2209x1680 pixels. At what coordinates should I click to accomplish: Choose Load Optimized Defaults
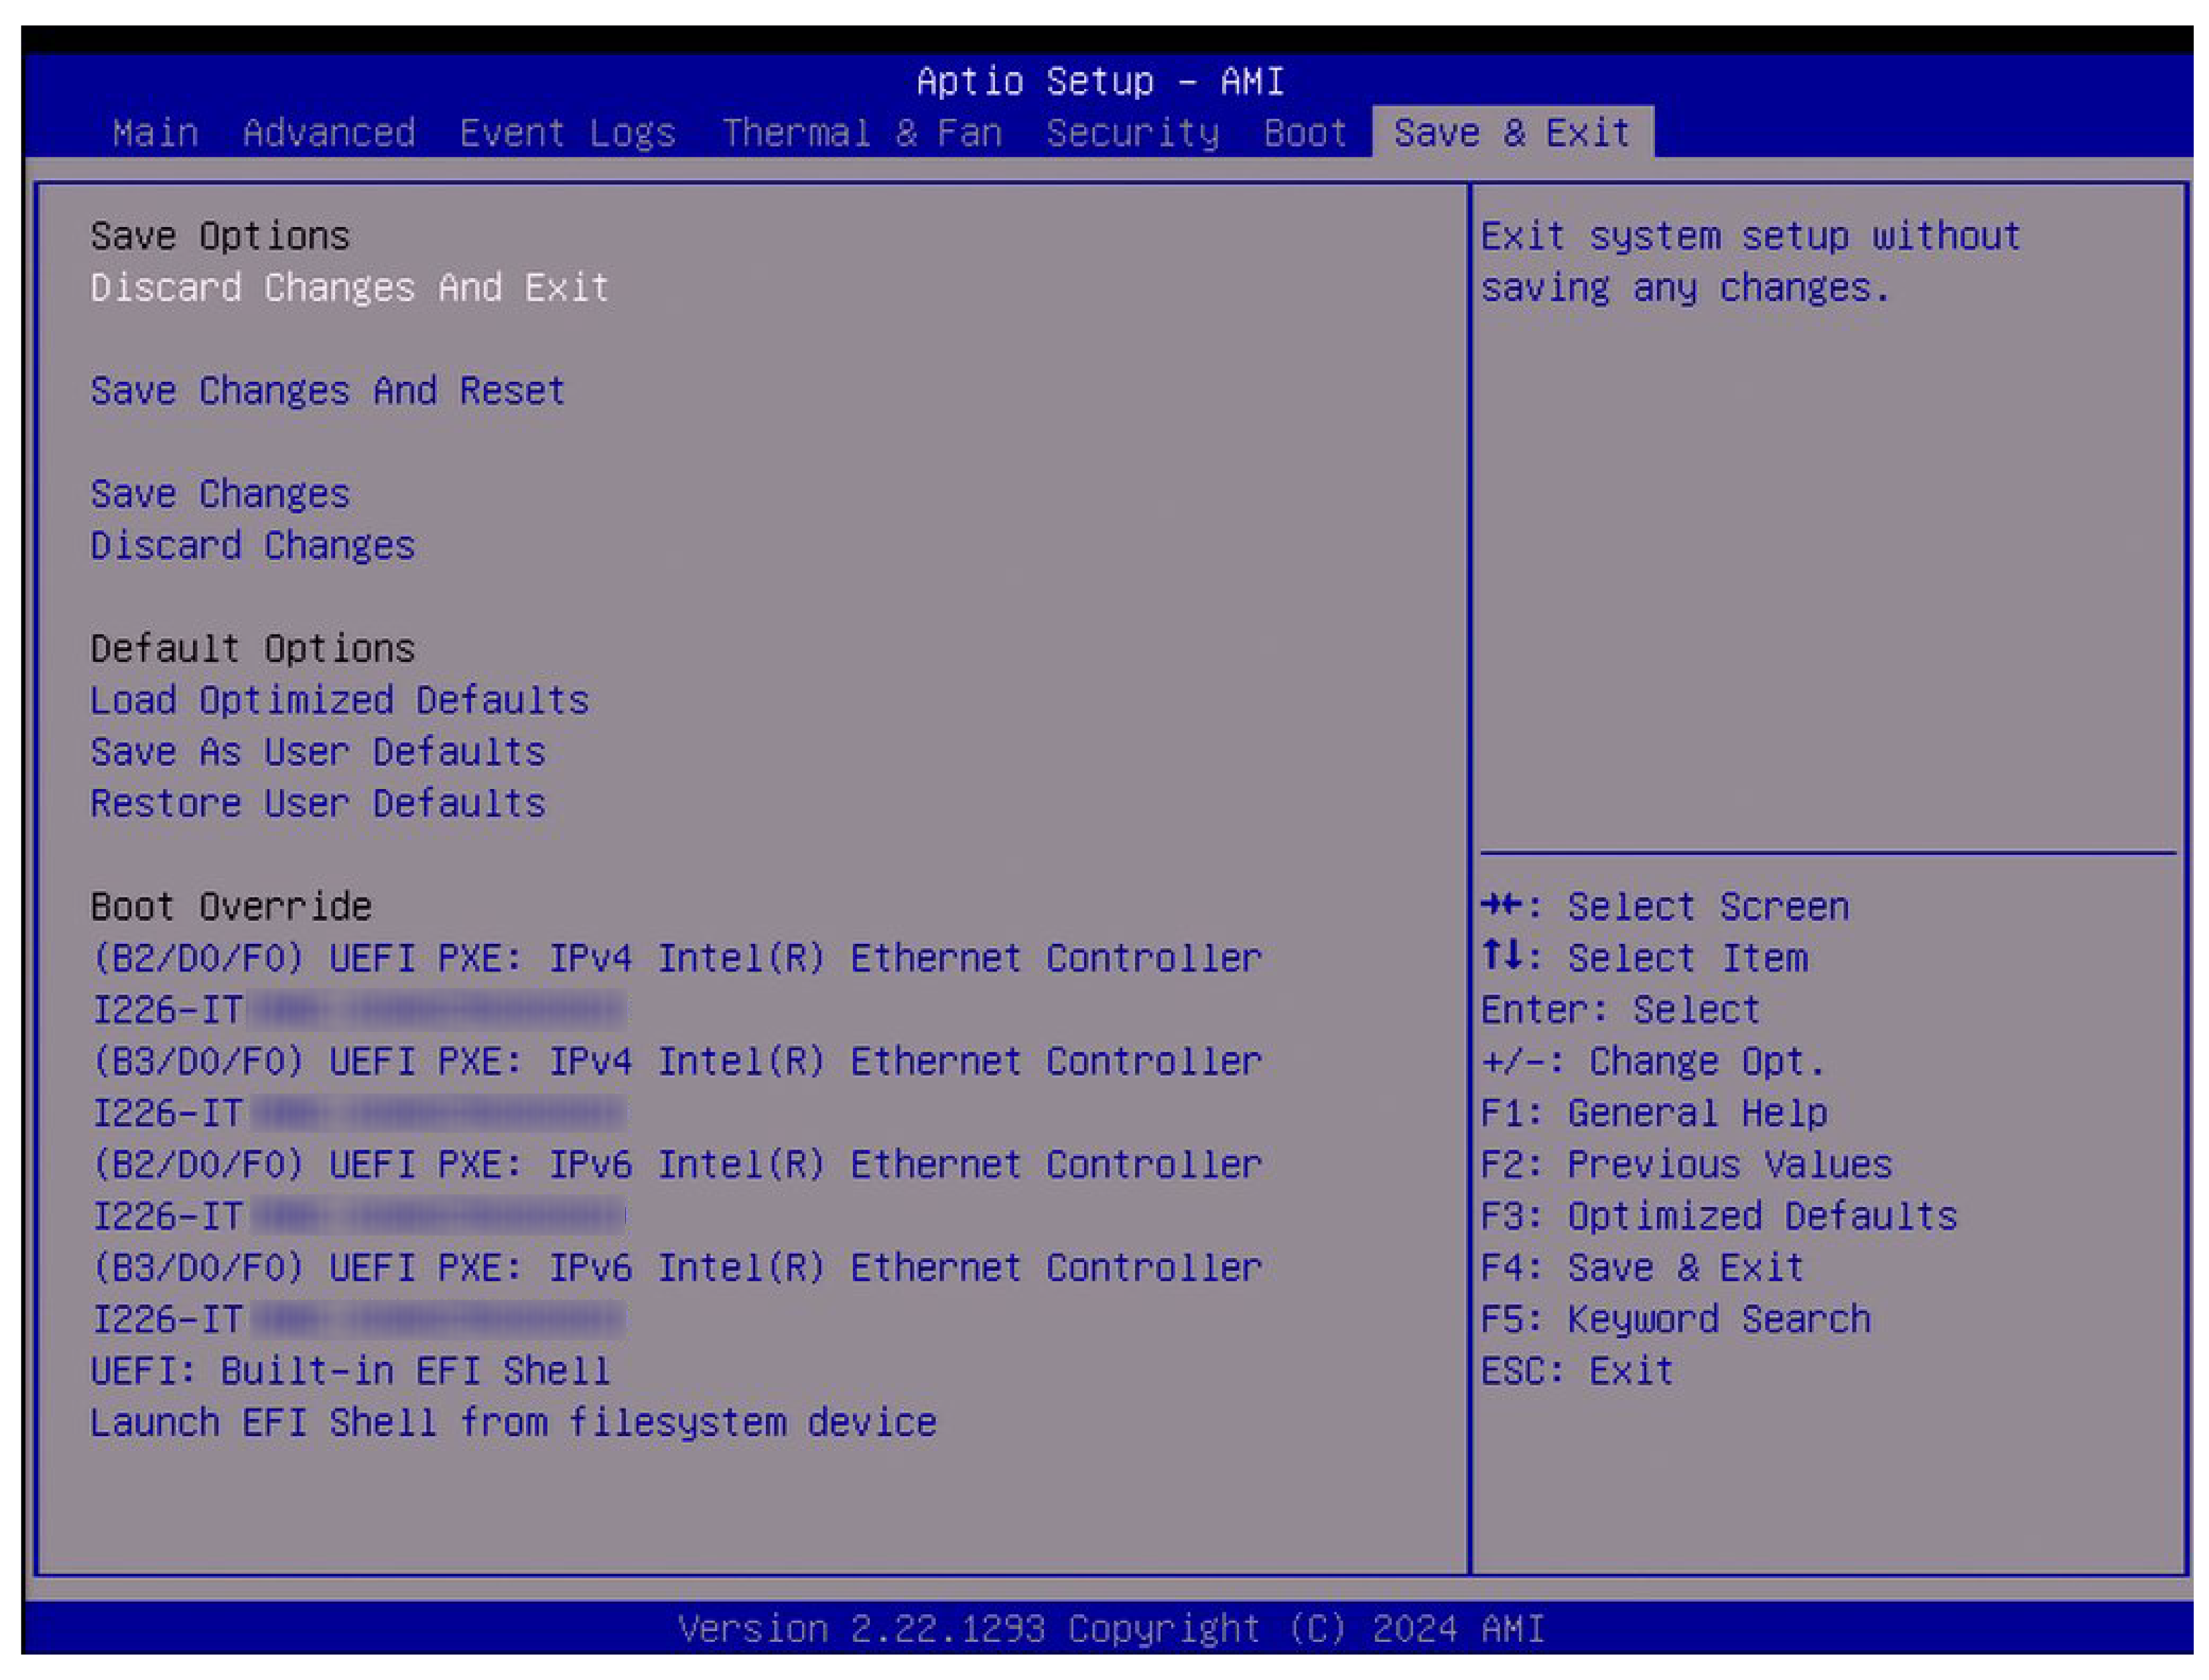(339, 700)
